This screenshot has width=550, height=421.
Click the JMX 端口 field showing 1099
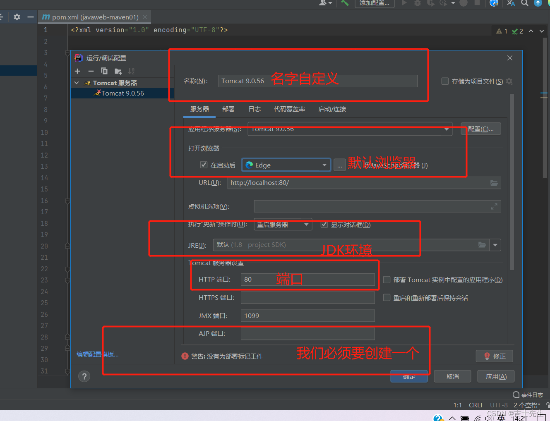[308, 316]
